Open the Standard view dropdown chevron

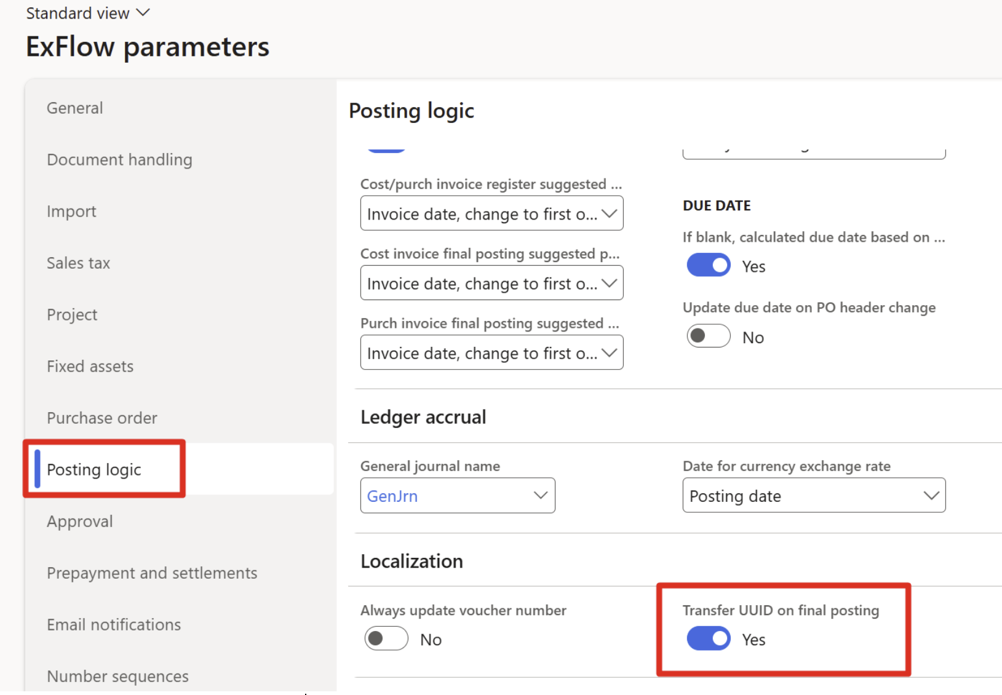(143, 13)
